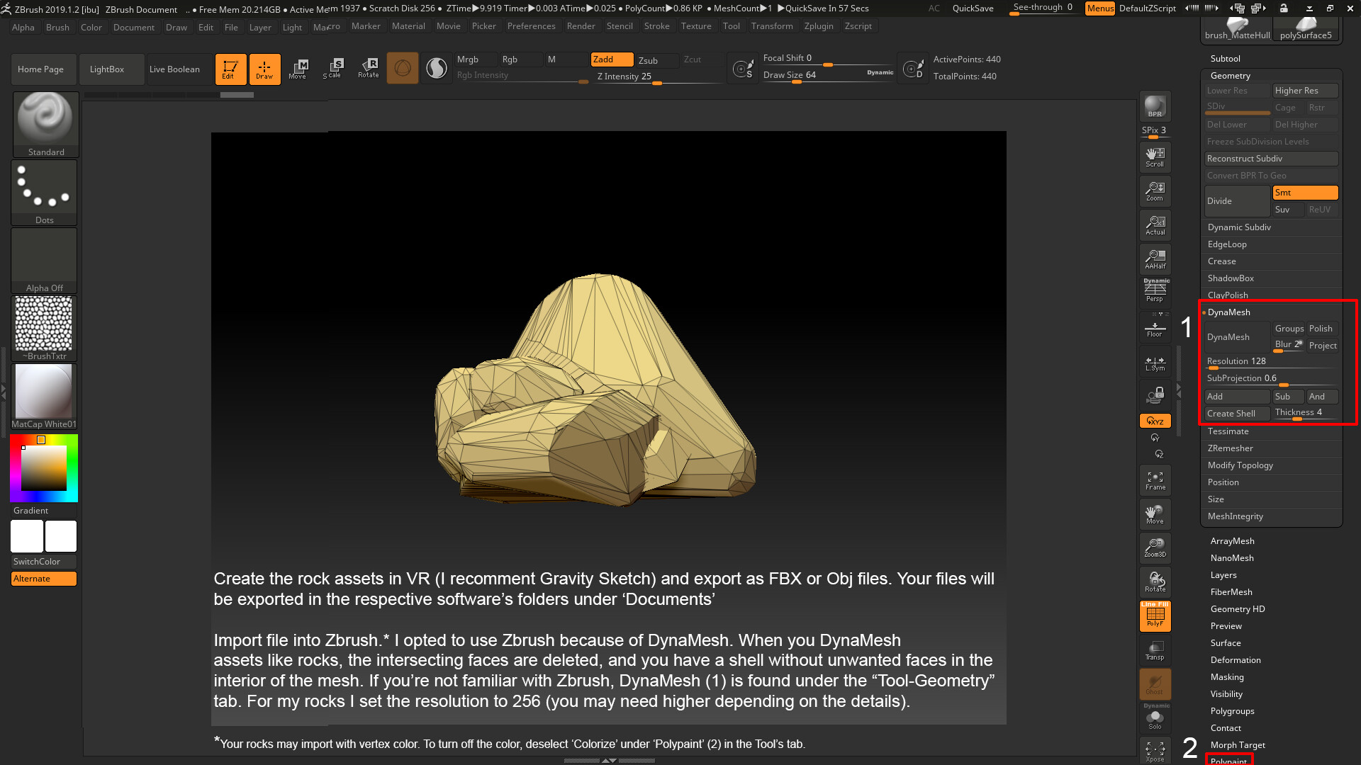The height and width of the screenshot is (765, 1361).
Task: Toggle the Smt smooth option
Action: coord(1305,192)
